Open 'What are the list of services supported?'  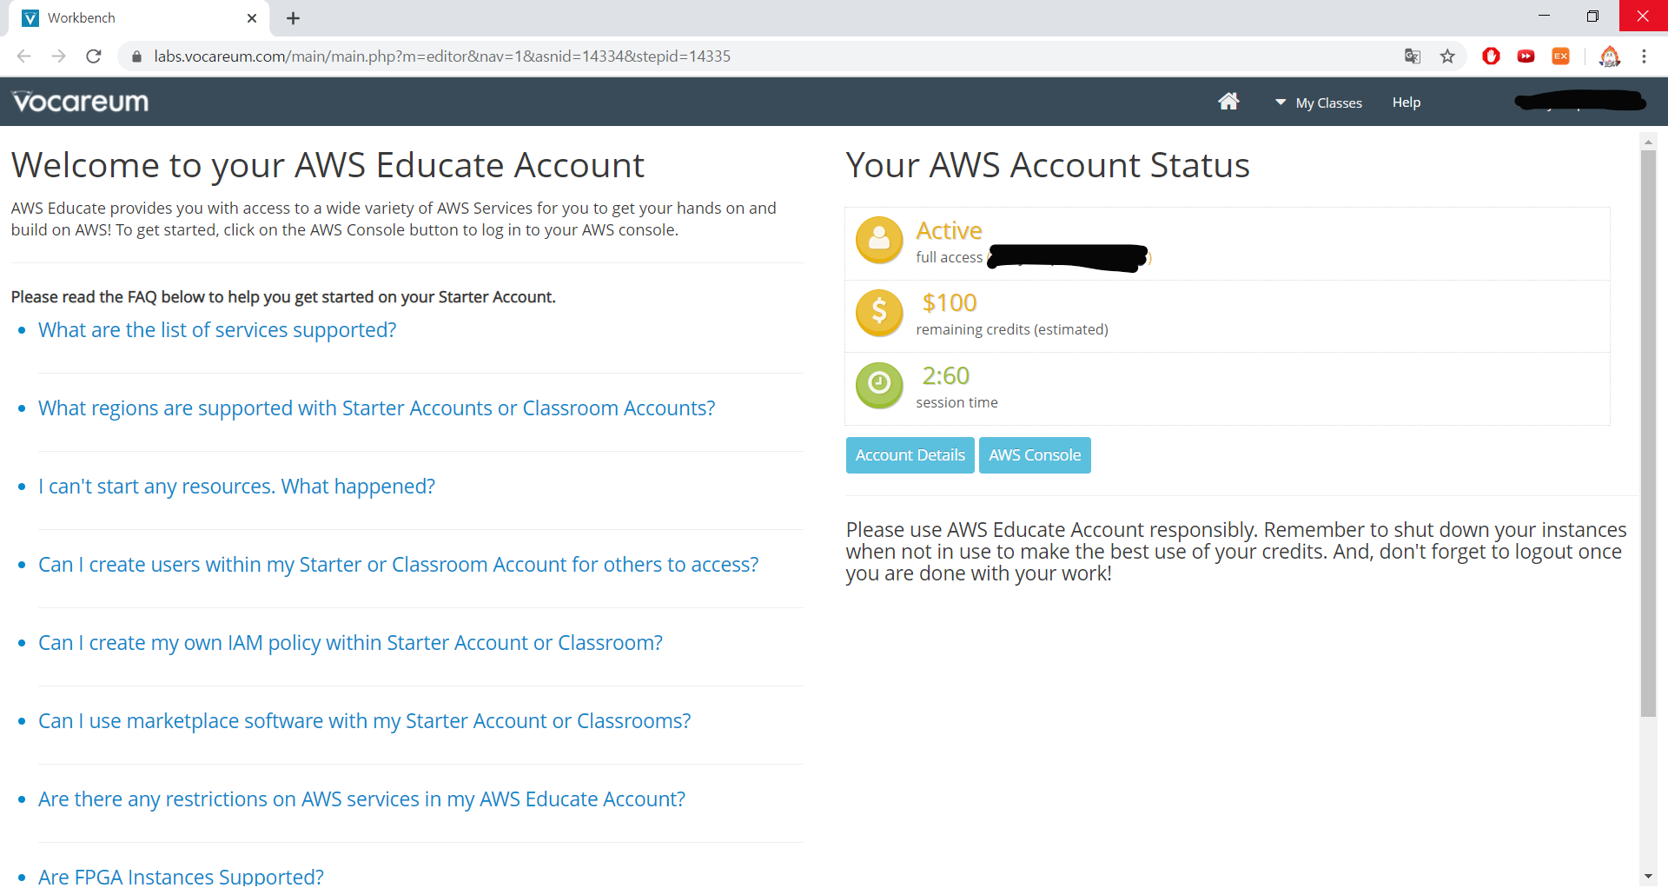(x=217, y=330)
